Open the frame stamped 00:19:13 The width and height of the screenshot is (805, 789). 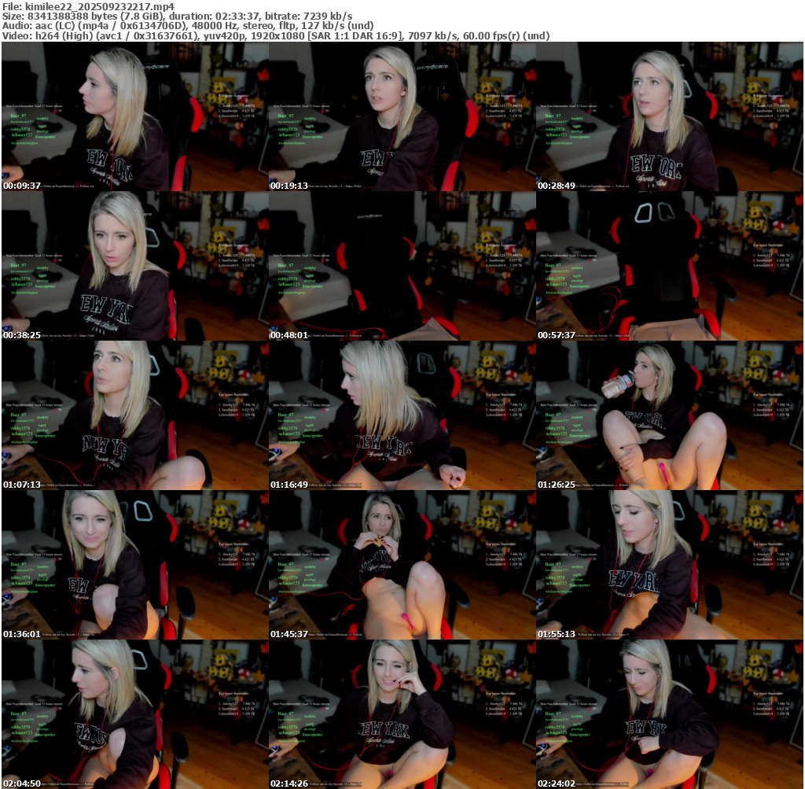coord(402,116)
